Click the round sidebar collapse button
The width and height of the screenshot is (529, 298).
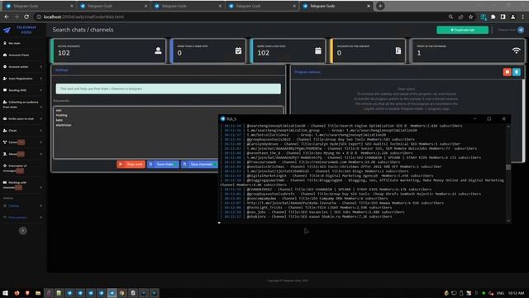(x=23, y=231)
